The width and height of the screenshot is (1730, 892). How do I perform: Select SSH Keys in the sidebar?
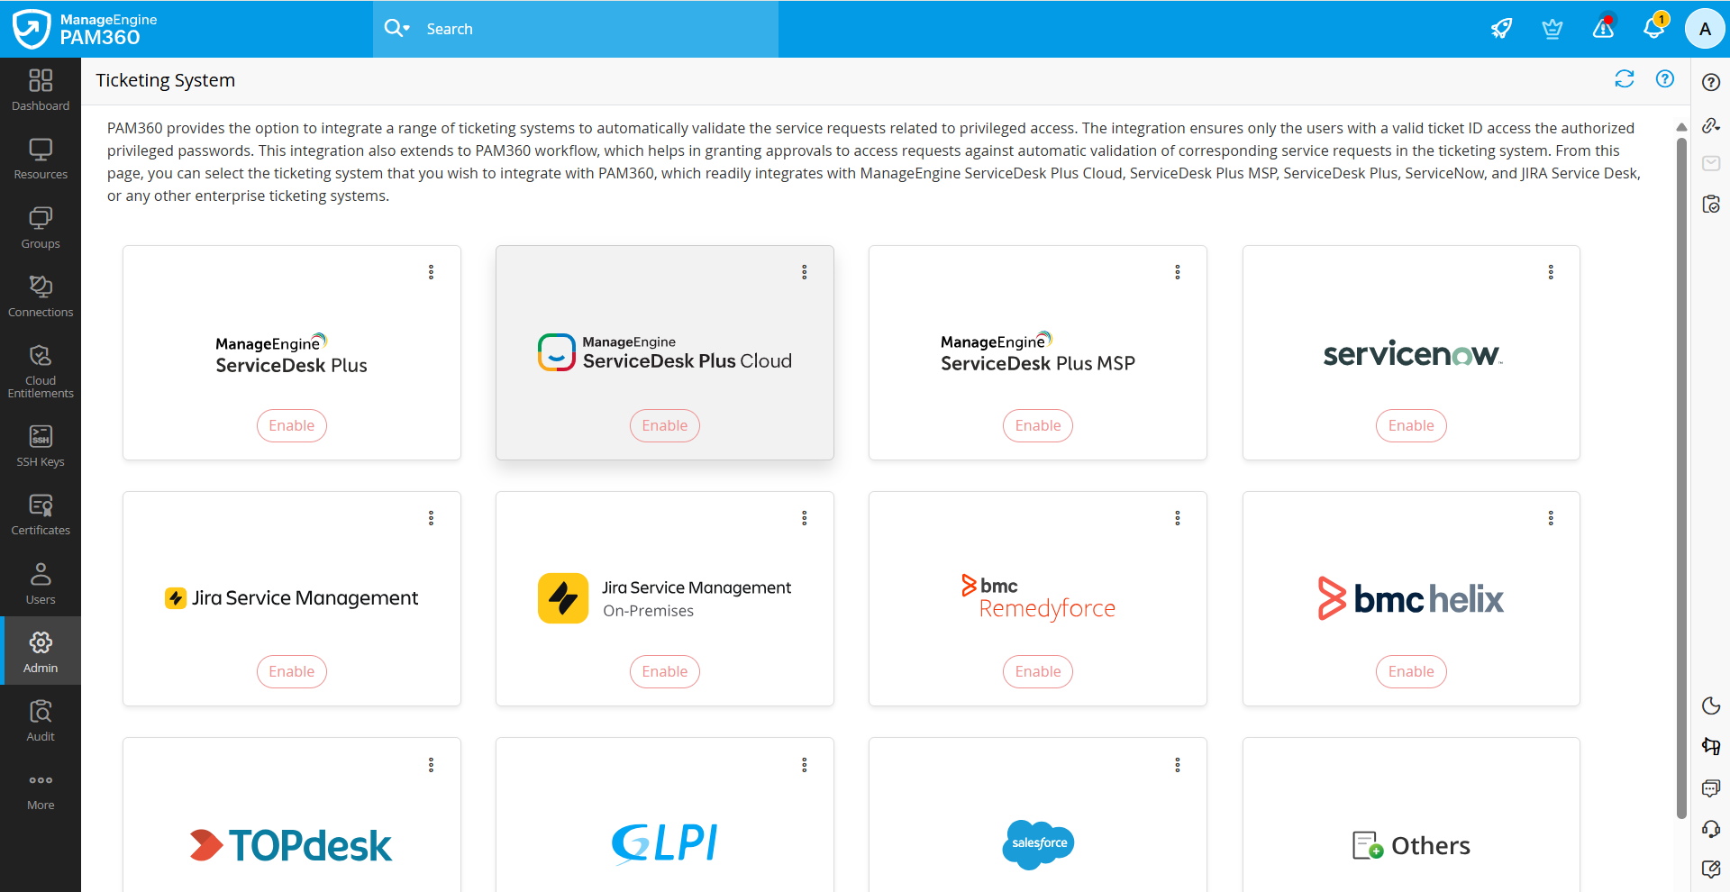(x=41, y=447)
